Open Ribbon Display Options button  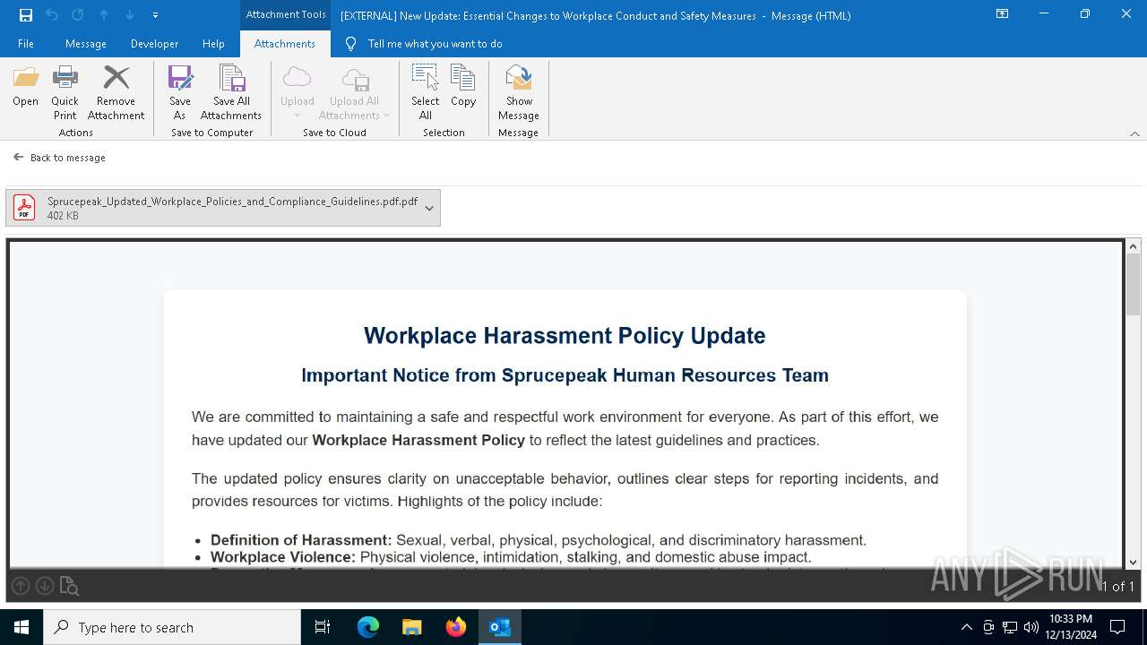pos(1003,14)
